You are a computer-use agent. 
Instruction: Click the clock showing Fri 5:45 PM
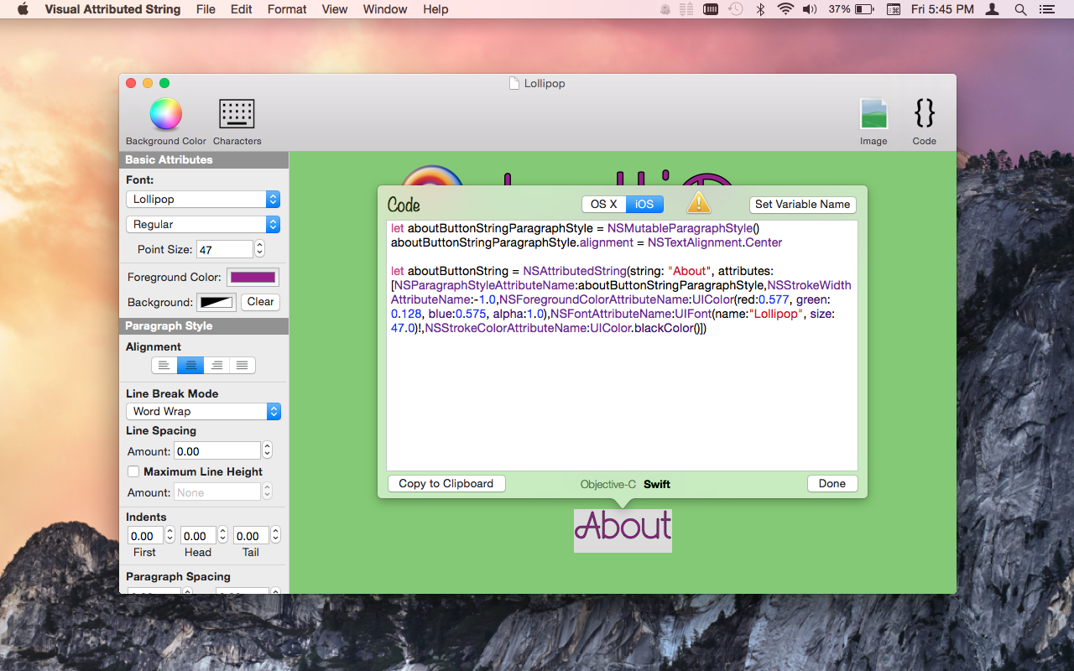click(942, 9)
